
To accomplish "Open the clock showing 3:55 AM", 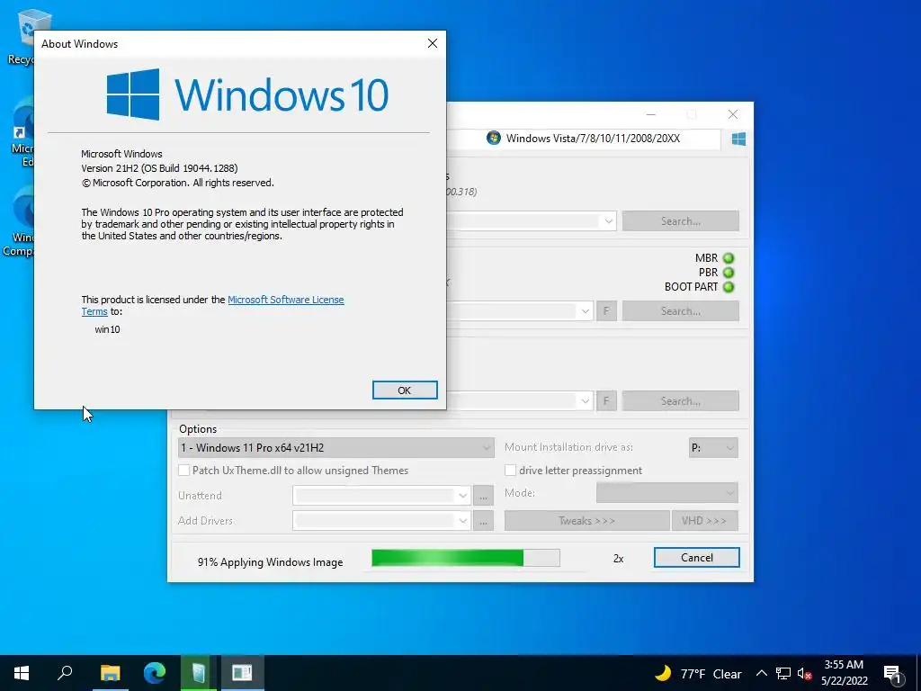I will (844, 673).
